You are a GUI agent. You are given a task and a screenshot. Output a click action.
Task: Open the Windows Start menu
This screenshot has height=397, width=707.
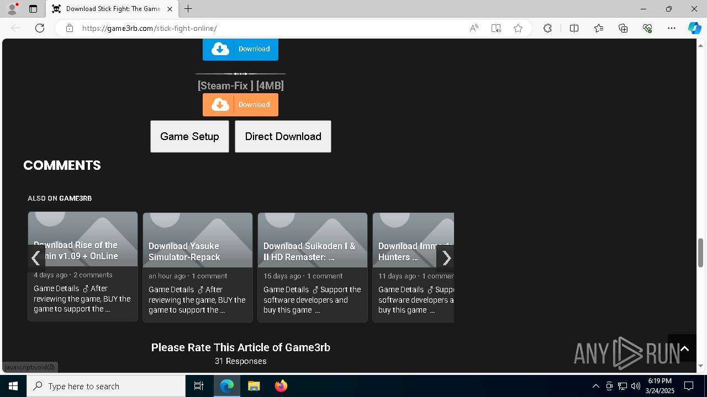coord(13,386)
